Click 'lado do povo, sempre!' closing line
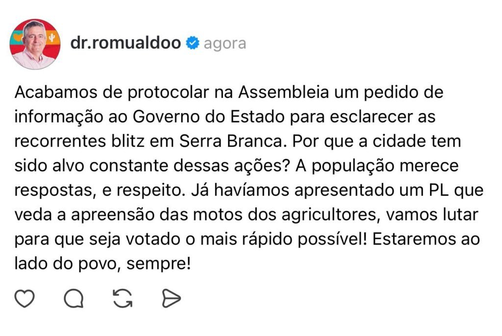Screen dimensions: 502x336 pyautogui.click(x=102, y=265)
